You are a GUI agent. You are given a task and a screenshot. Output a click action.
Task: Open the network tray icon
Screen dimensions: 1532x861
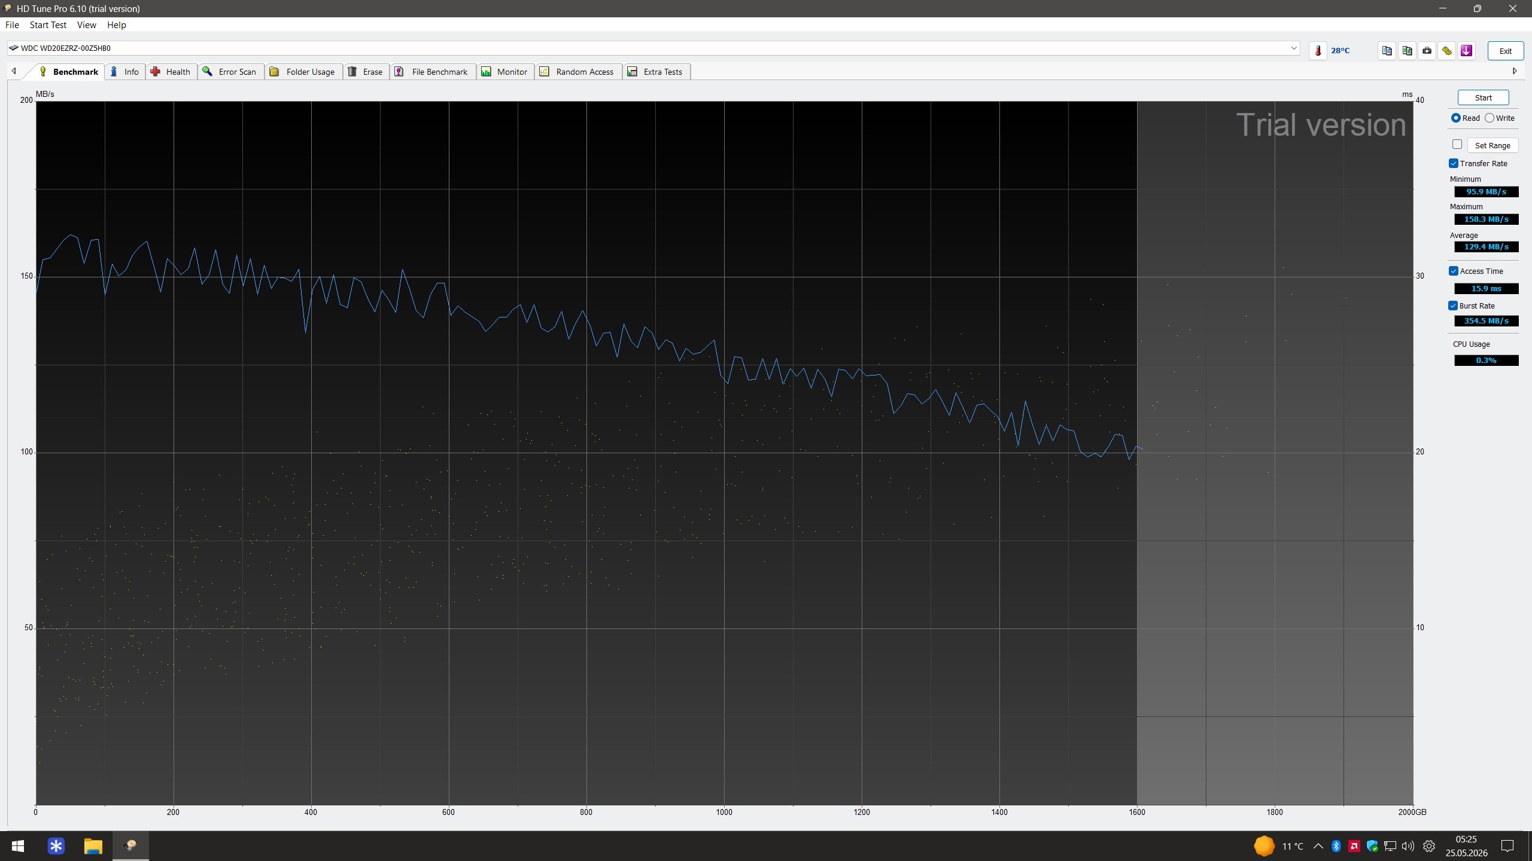(x=1390, y=846)
